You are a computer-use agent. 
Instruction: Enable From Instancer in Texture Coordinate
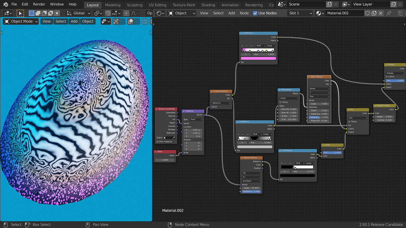(x=157, y=142)
